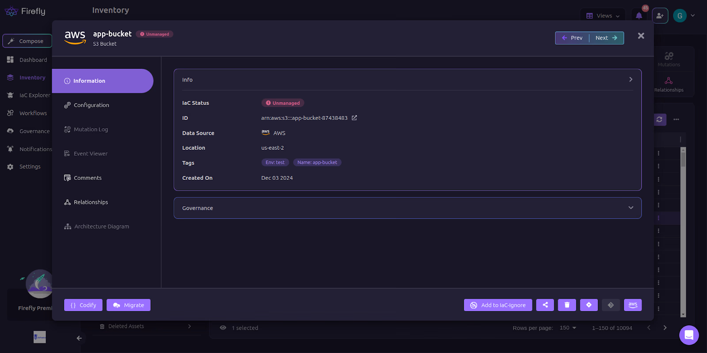The width and height of the screenshot is (707, 353).
Task: Open Notifications in the sidebar
Action: coord(29,149)
